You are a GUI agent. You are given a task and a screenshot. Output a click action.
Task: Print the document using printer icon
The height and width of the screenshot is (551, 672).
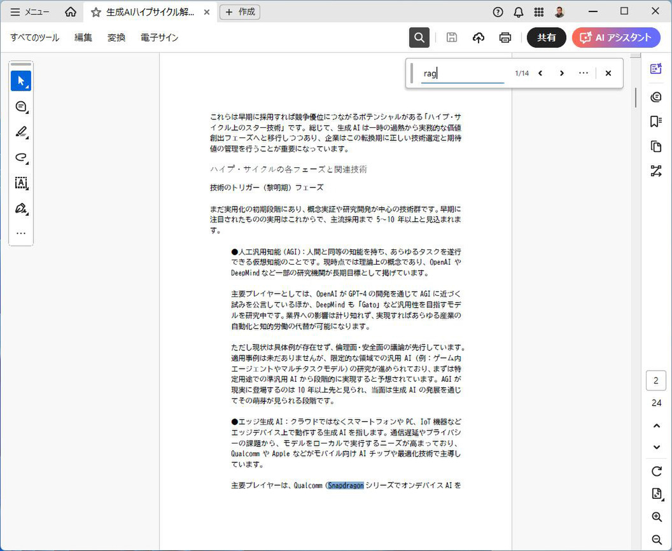coord(505,38)
